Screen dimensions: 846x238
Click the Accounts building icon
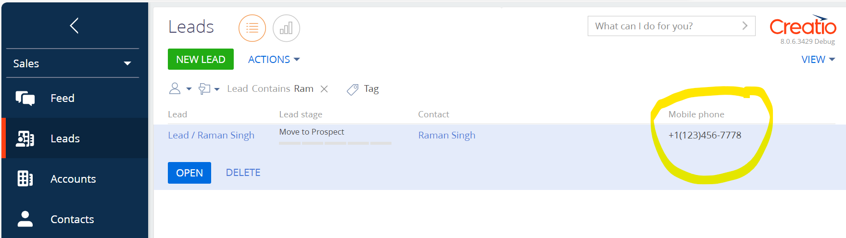25,179
